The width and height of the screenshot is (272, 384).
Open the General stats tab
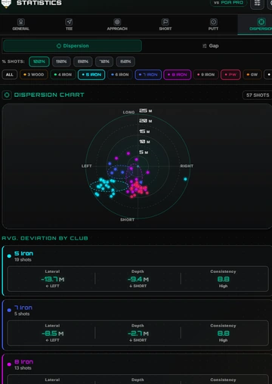(x=21, y=24)
